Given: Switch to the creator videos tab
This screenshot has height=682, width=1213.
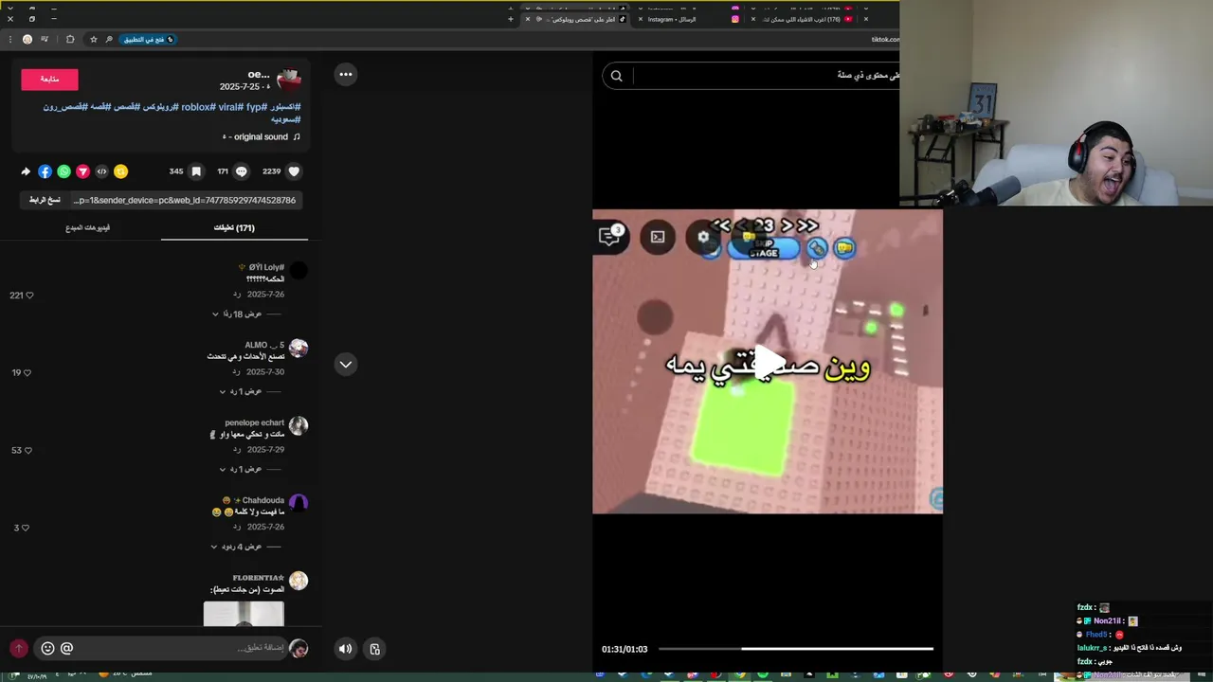Looking at the screenshot, I should pos(87,227).
